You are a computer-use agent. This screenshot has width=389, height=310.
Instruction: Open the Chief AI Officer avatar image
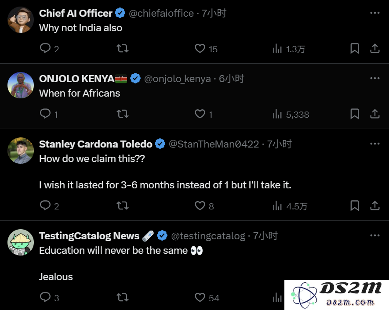21,20
